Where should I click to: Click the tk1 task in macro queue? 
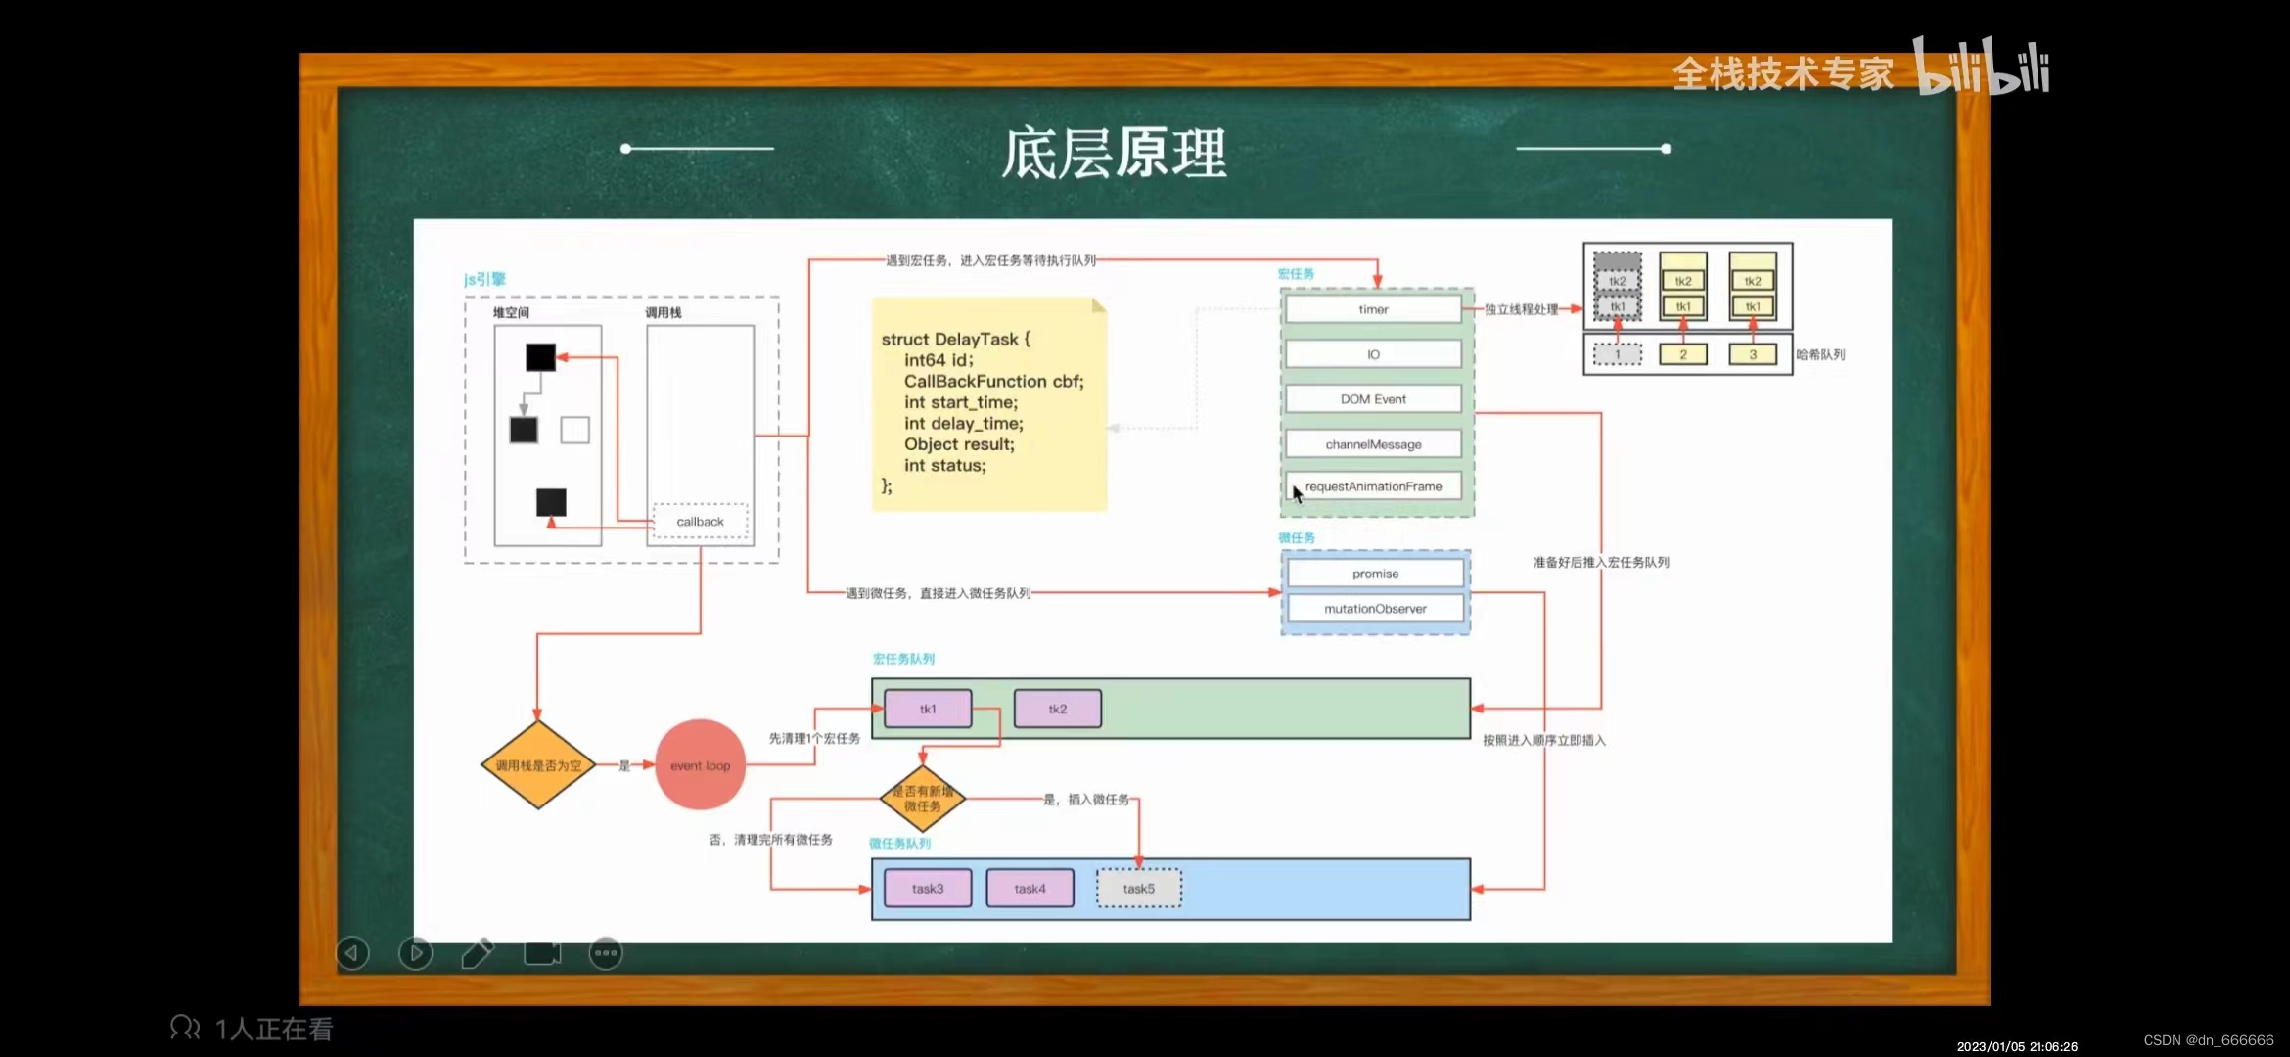(x=928, y=709)
